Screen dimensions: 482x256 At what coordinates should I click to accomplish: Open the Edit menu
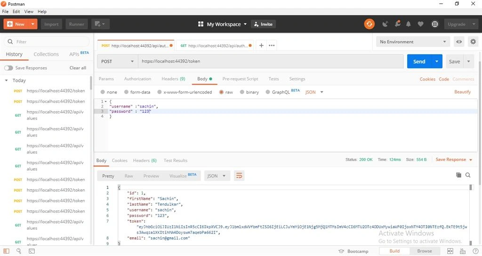(x=16, y=11)
